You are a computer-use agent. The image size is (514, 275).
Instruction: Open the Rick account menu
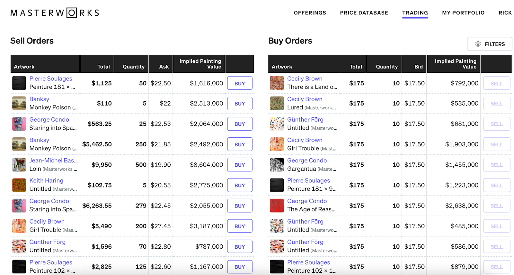click(505, 13)
